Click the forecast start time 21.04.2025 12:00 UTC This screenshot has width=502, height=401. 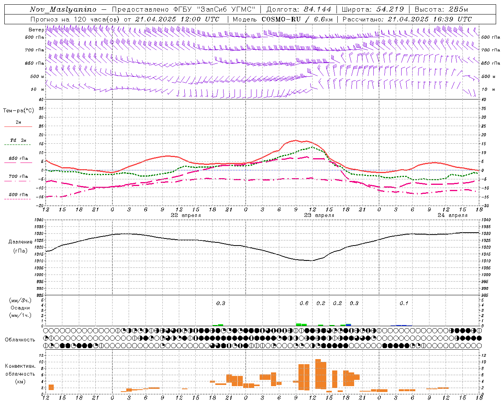point(177,19)
